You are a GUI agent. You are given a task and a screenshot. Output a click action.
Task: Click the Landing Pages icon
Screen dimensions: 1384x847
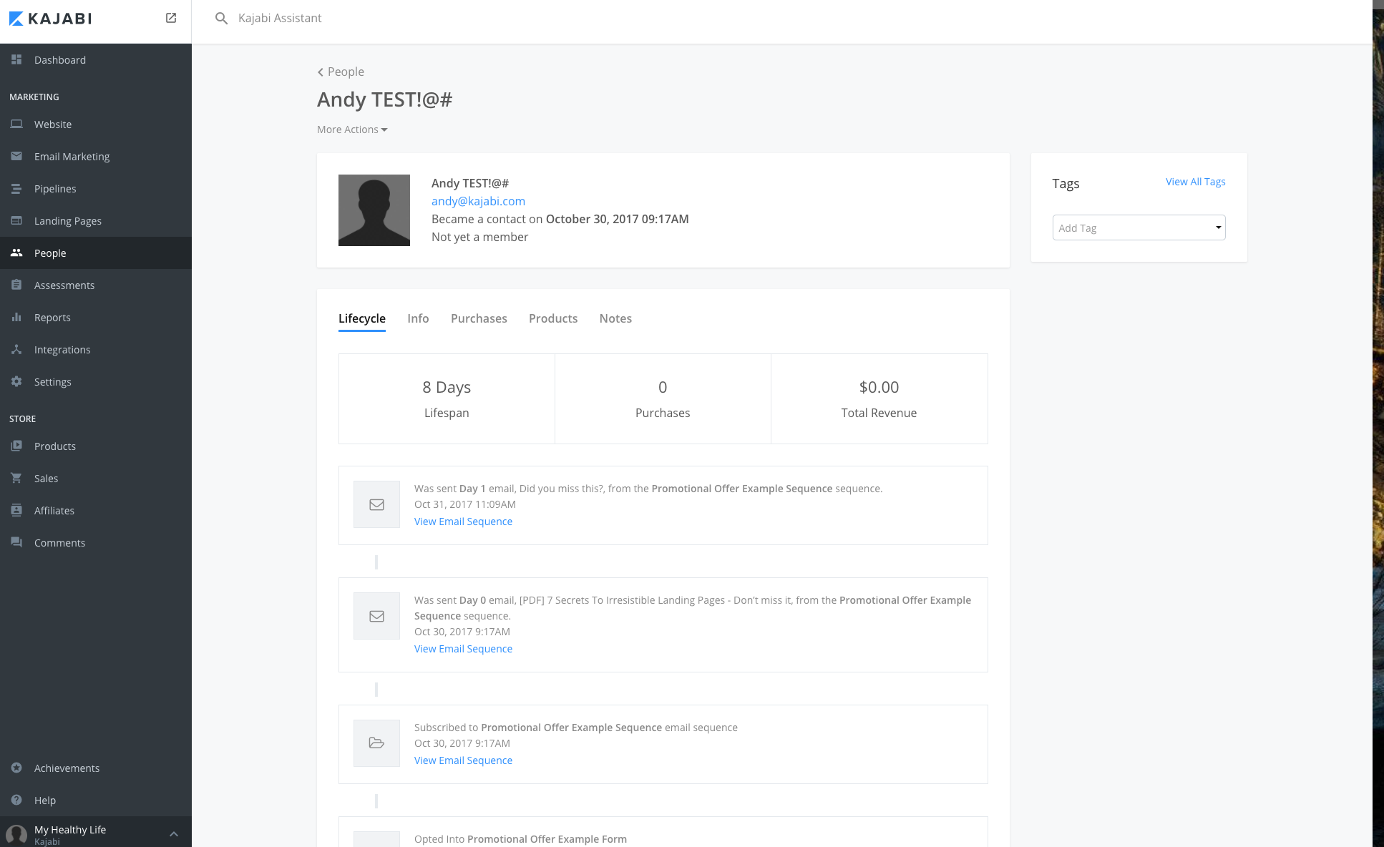16,220
